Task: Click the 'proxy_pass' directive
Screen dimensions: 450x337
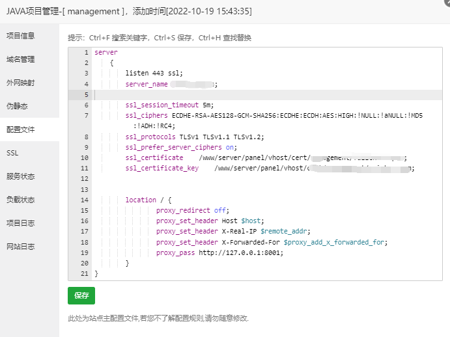Action: 175,252
